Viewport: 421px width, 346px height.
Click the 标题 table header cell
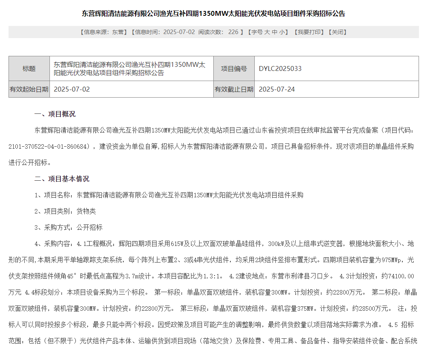click(x=29, y=68)
